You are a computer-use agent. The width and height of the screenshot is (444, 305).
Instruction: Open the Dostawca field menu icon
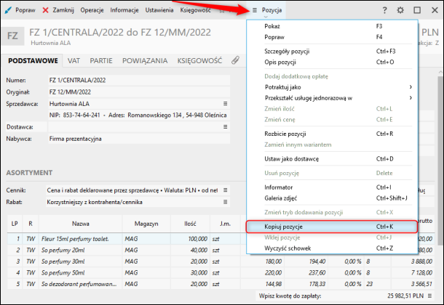point(226,127)
